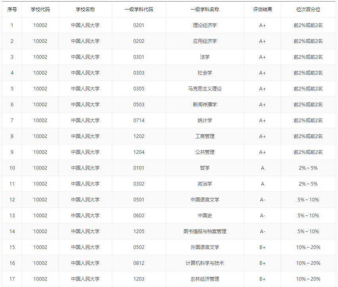Click the 位次百分位 column header
This screenshot has height=287, width=338.
[308, 10]
